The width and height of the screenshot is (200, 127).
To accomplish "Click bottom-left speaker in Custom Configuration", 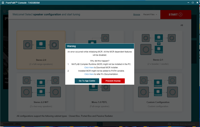I will click(143, 92).
